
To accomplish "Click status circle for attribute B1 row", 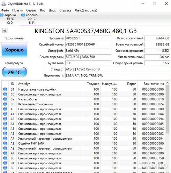I will (x=5, y=163).
